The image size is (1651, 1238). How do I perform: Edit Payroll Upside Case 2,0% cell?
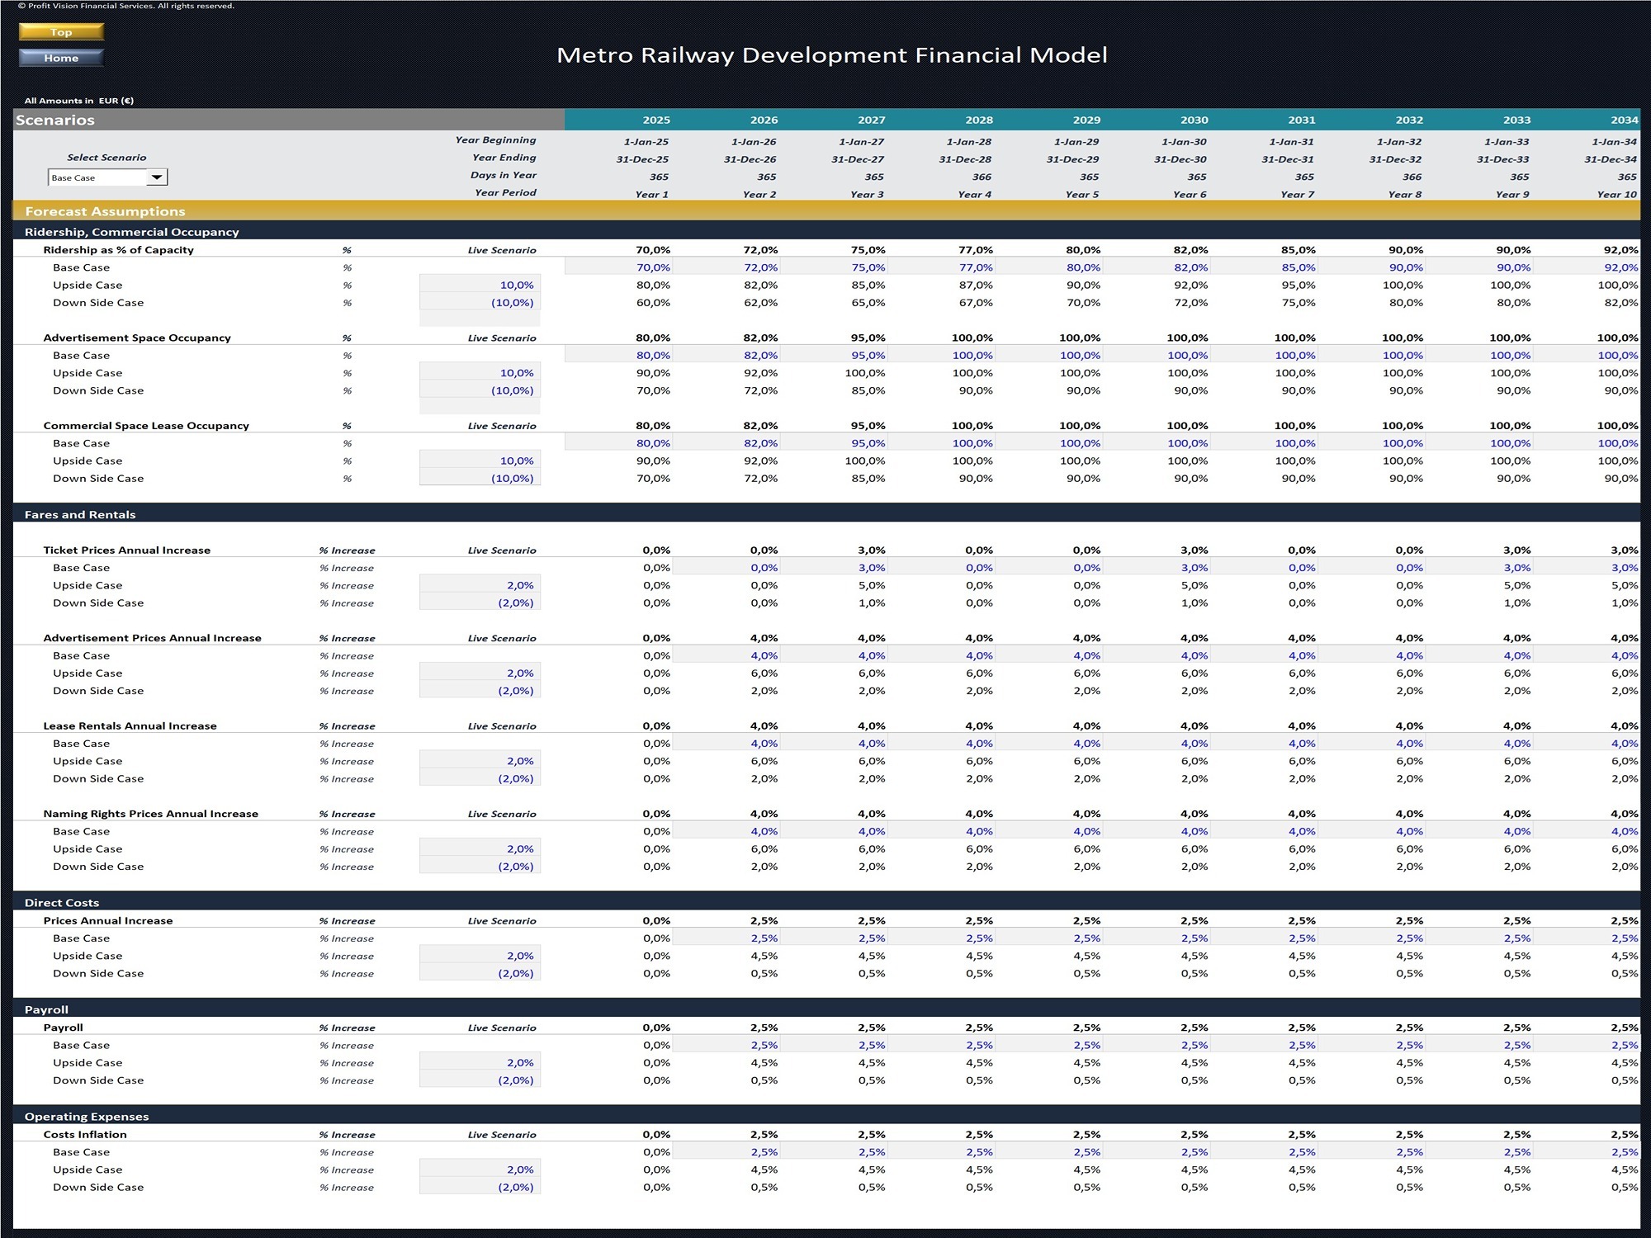(x=480, y=1063)
